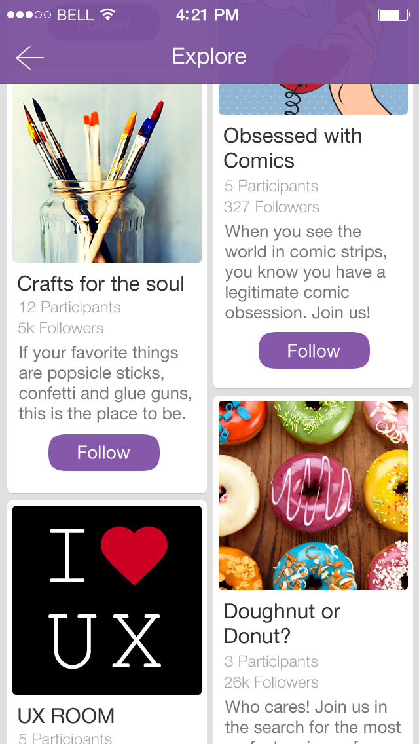Tap the Wi-Fi signal icon

108,14
